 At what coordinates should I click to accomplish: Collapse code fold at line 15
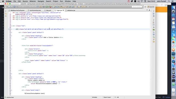tap(12, 36)
